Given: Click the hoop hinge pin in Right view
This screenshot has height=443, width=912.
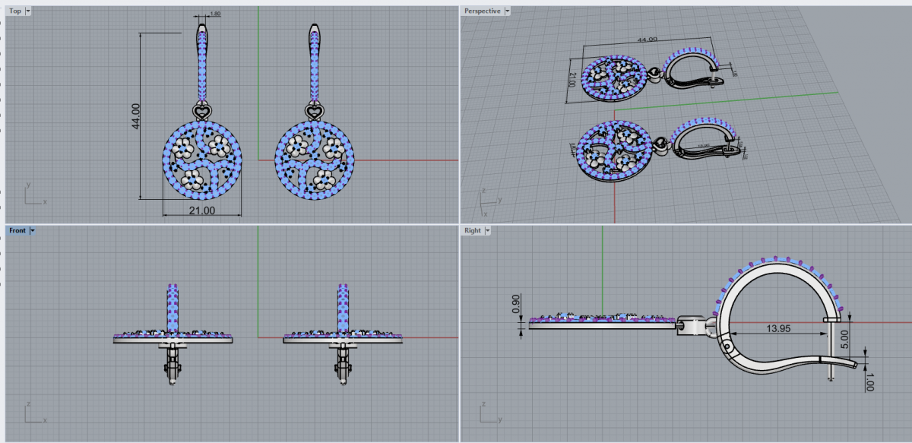Looking at the screenshot, I should click(728, 348).
